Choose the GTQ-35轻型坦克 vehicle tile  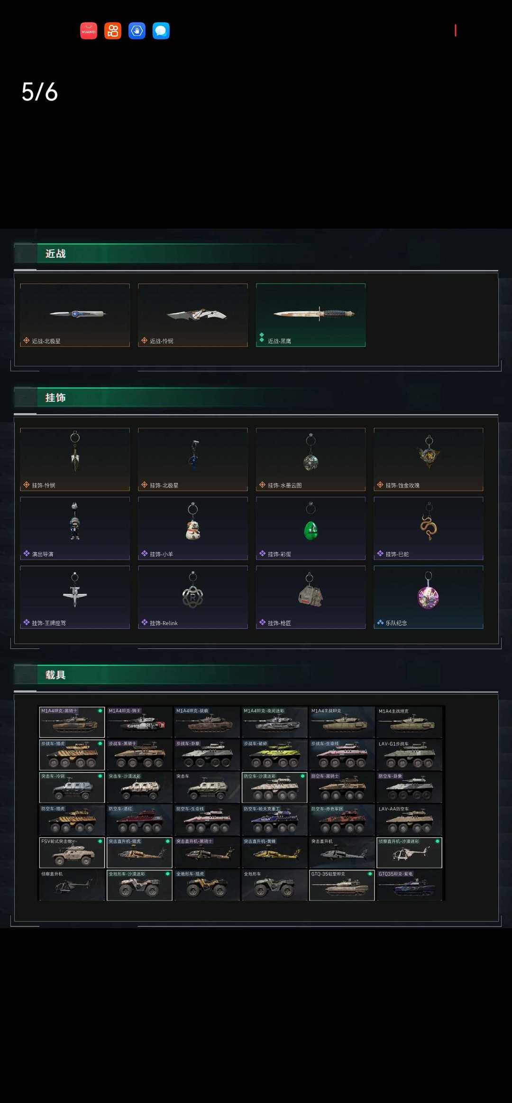coord(342,885)
